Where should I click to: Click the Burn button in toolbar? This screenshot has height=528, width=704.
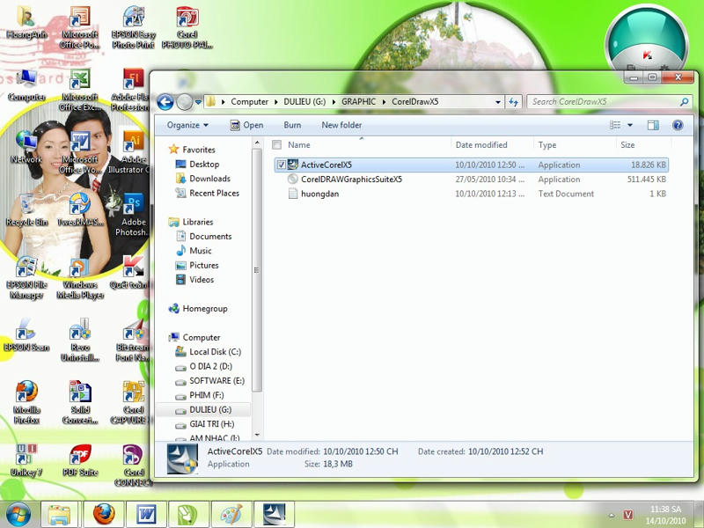click(x=292, y=126)
